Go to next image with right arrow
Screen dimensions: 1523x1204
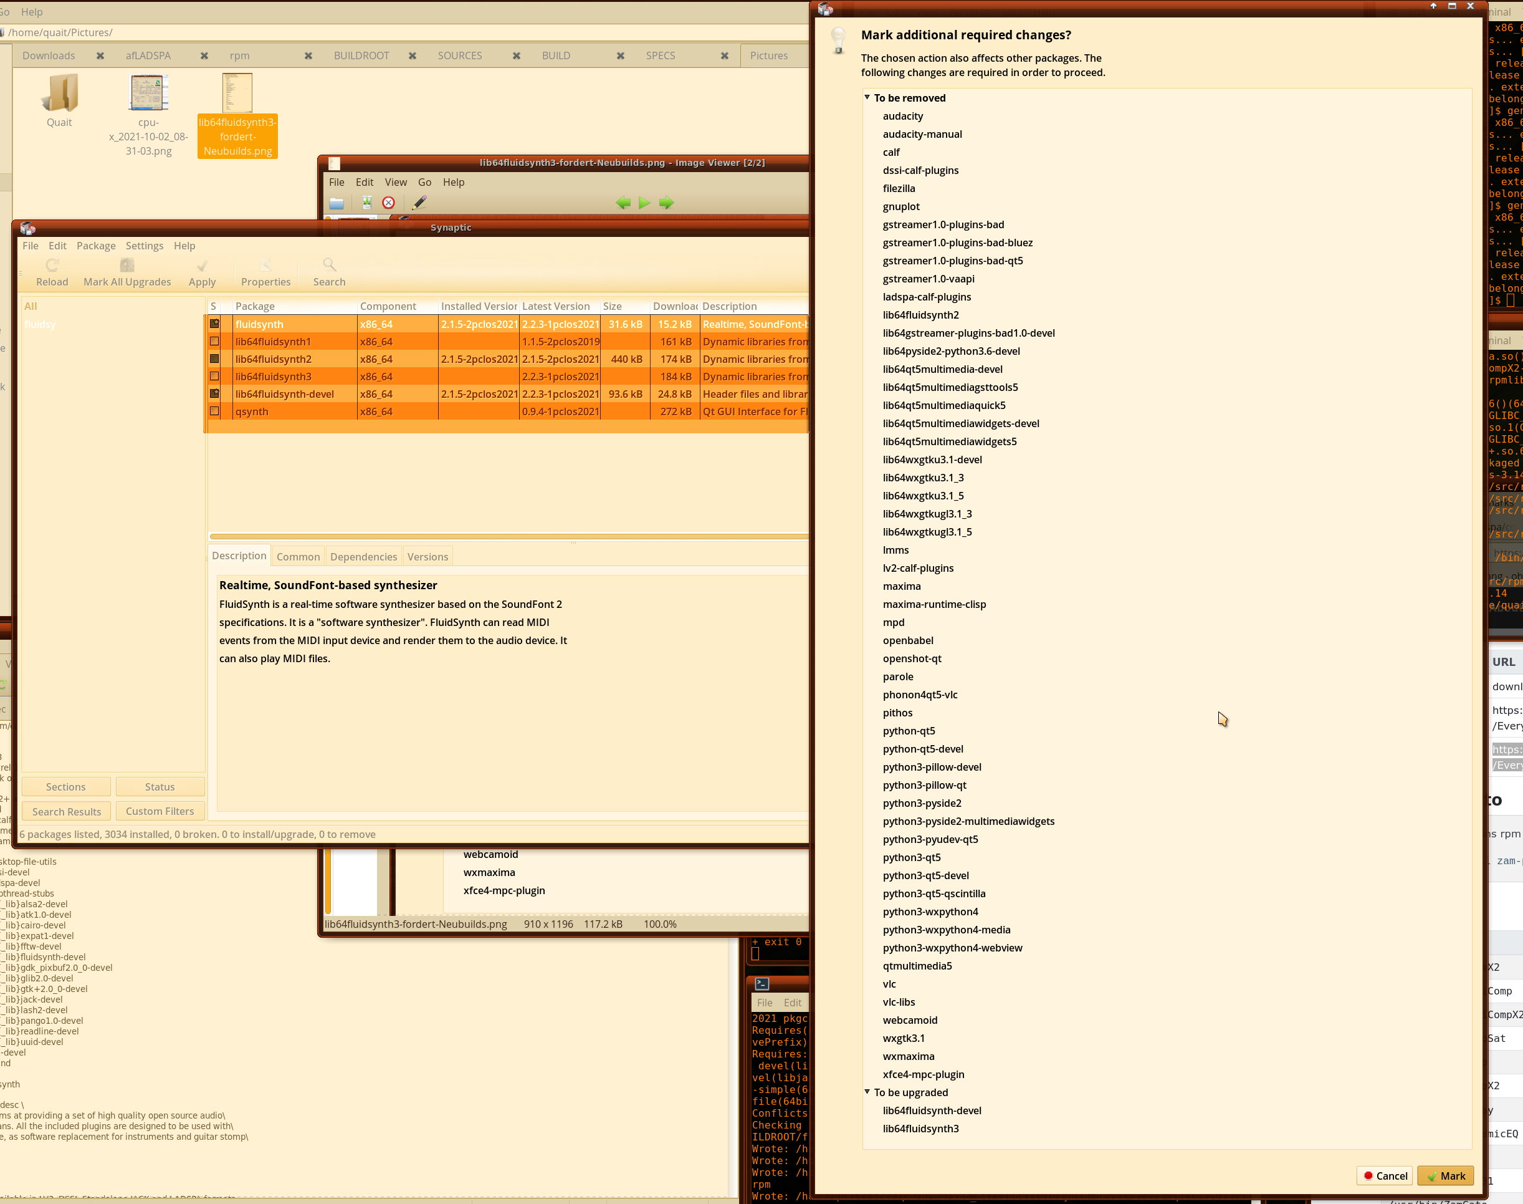tap(666, 203)
